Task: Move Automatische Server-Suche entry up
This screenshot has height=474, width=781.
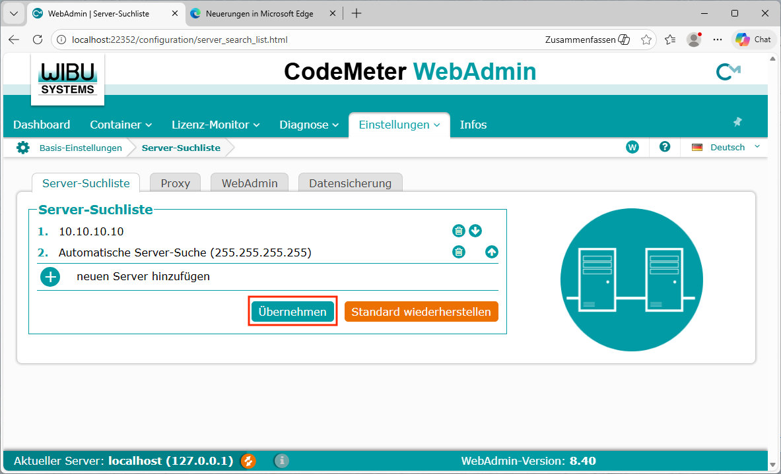Action: [491, 252]
